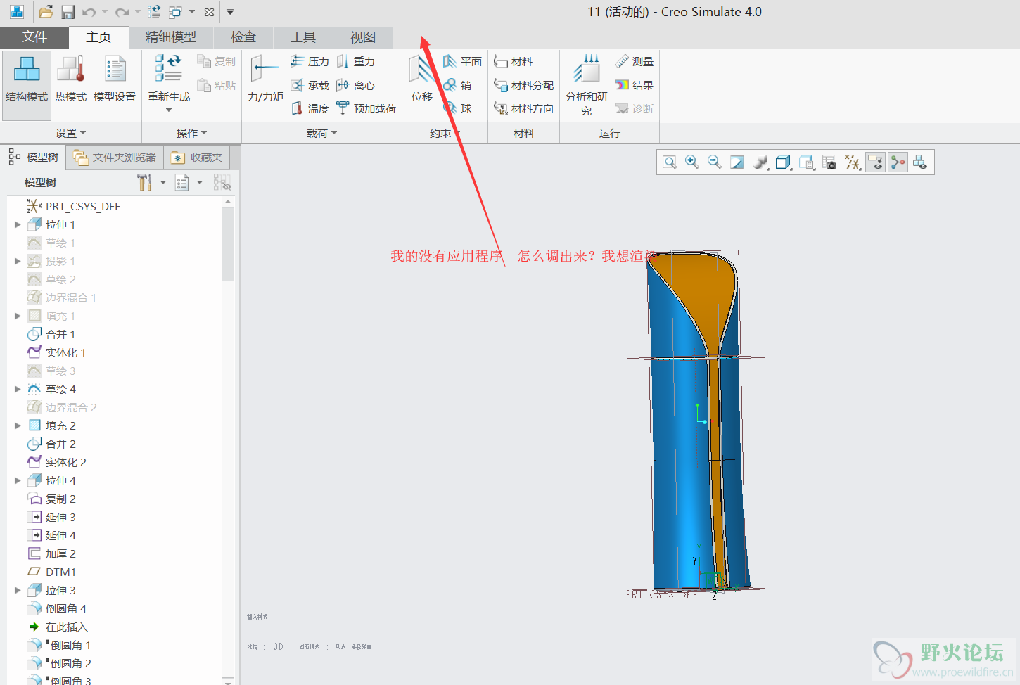
Task: Open the 收藏夹 favorites tab
Action: point(197,158)
